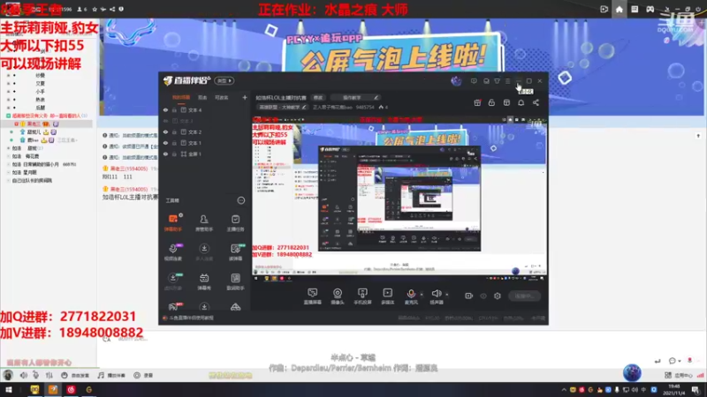Click the 修改 button next to stream title
The width and height of the screenshot is (707, 397).
318,97
